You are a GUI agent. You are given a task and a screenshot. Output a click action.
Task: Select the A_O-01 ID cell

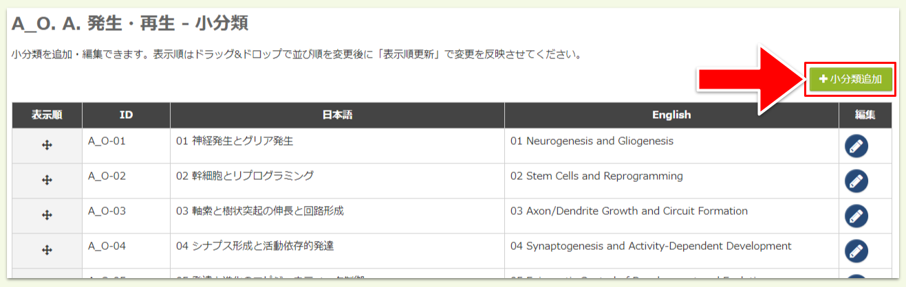pos(107,141)
